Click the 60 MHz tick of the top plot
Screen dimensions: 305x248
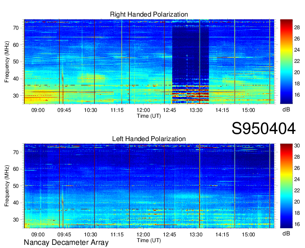[x=16, y=45]
